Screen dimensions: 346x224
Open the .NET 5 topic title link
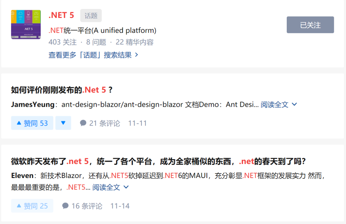point(61,15)
